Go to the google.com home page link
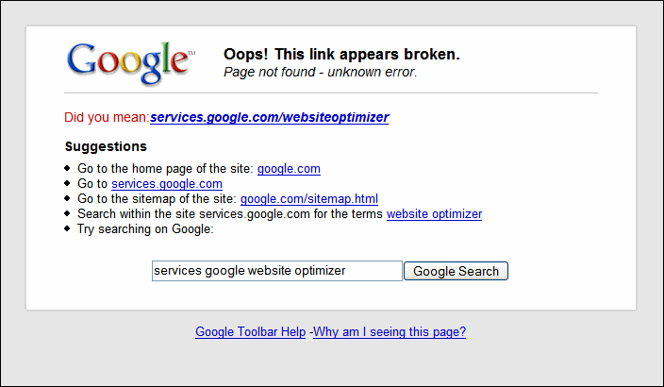This screenshot has width=664, height=387. (x=289, y=169)
